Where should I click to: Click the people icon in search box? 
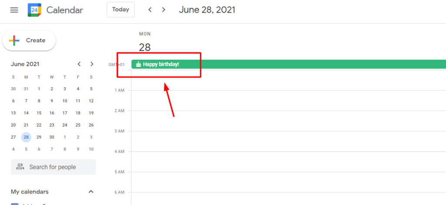point(20,167)
